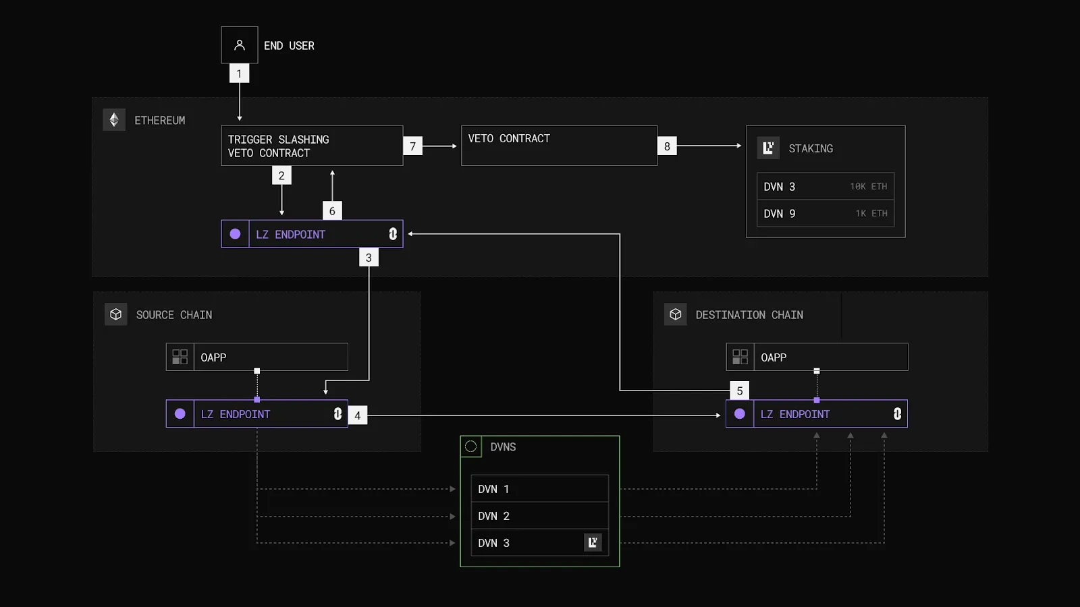Select the cube icon next to SOURCE CHAIN
1080x607 pixels.
point(115,314)
